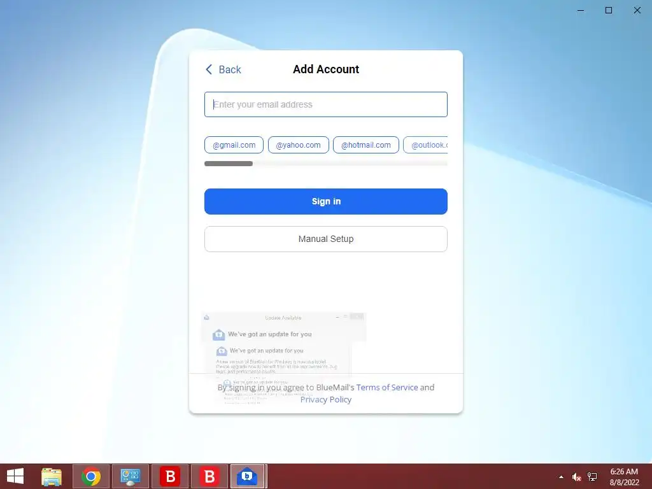Choose the @hotmail.com suggestion chip
The width and height of the screenshot is (652, 489).
click(366, 145)
